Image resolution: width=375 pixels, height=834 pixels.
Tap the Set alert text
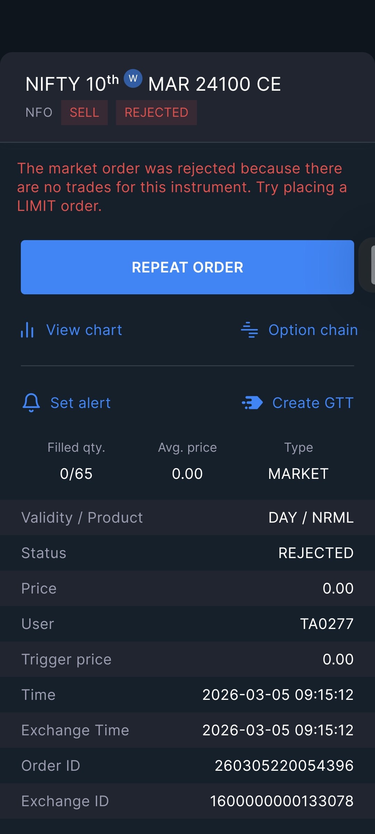pyautogui.click(x=81, y=403)
